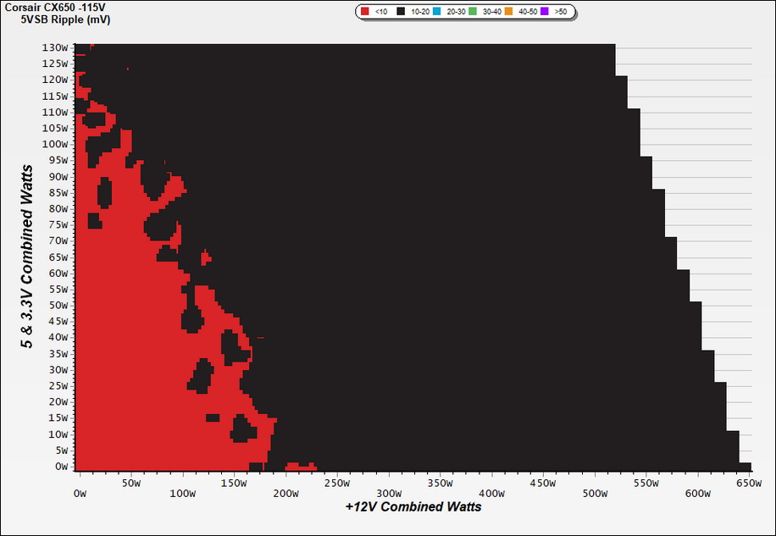Image resolution: width=776 pixels, height=536 pixels.
Task: Click the '0W' y-axis label
Action: [61, 467]
